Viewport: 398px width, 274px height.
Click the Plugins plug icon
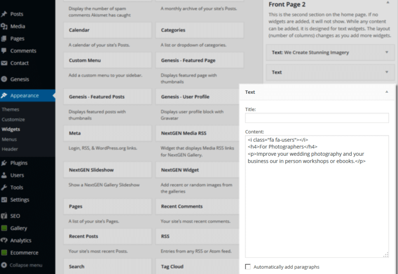pos(4,163)
